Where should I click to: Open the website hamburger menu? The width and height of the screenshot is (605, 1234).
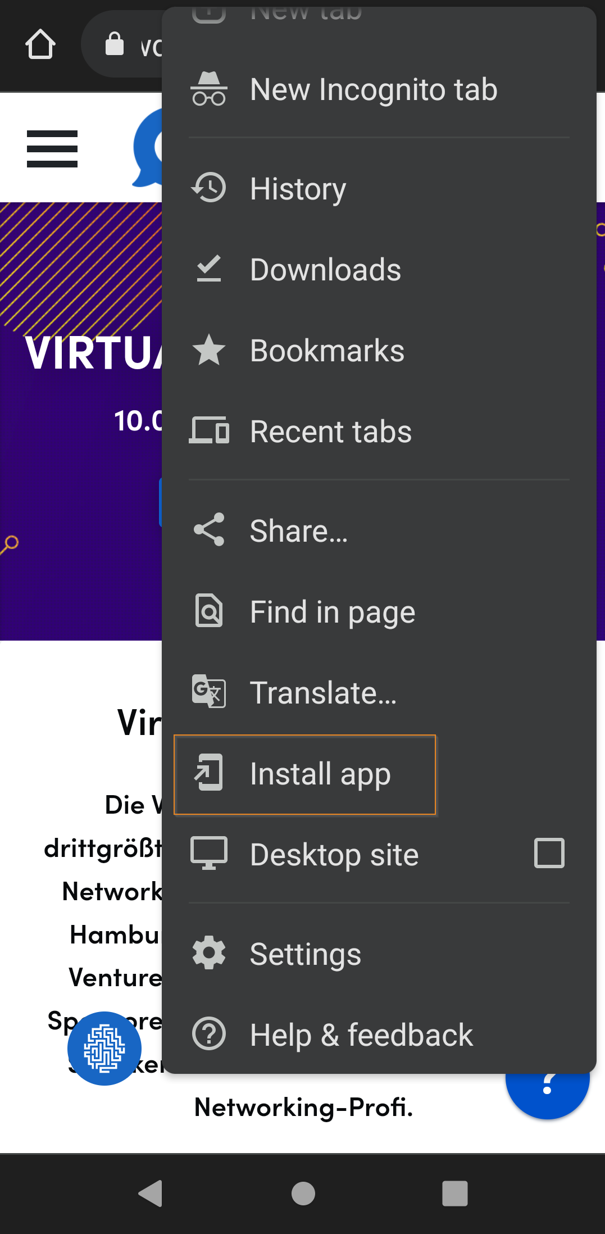[x=52, y=149]
